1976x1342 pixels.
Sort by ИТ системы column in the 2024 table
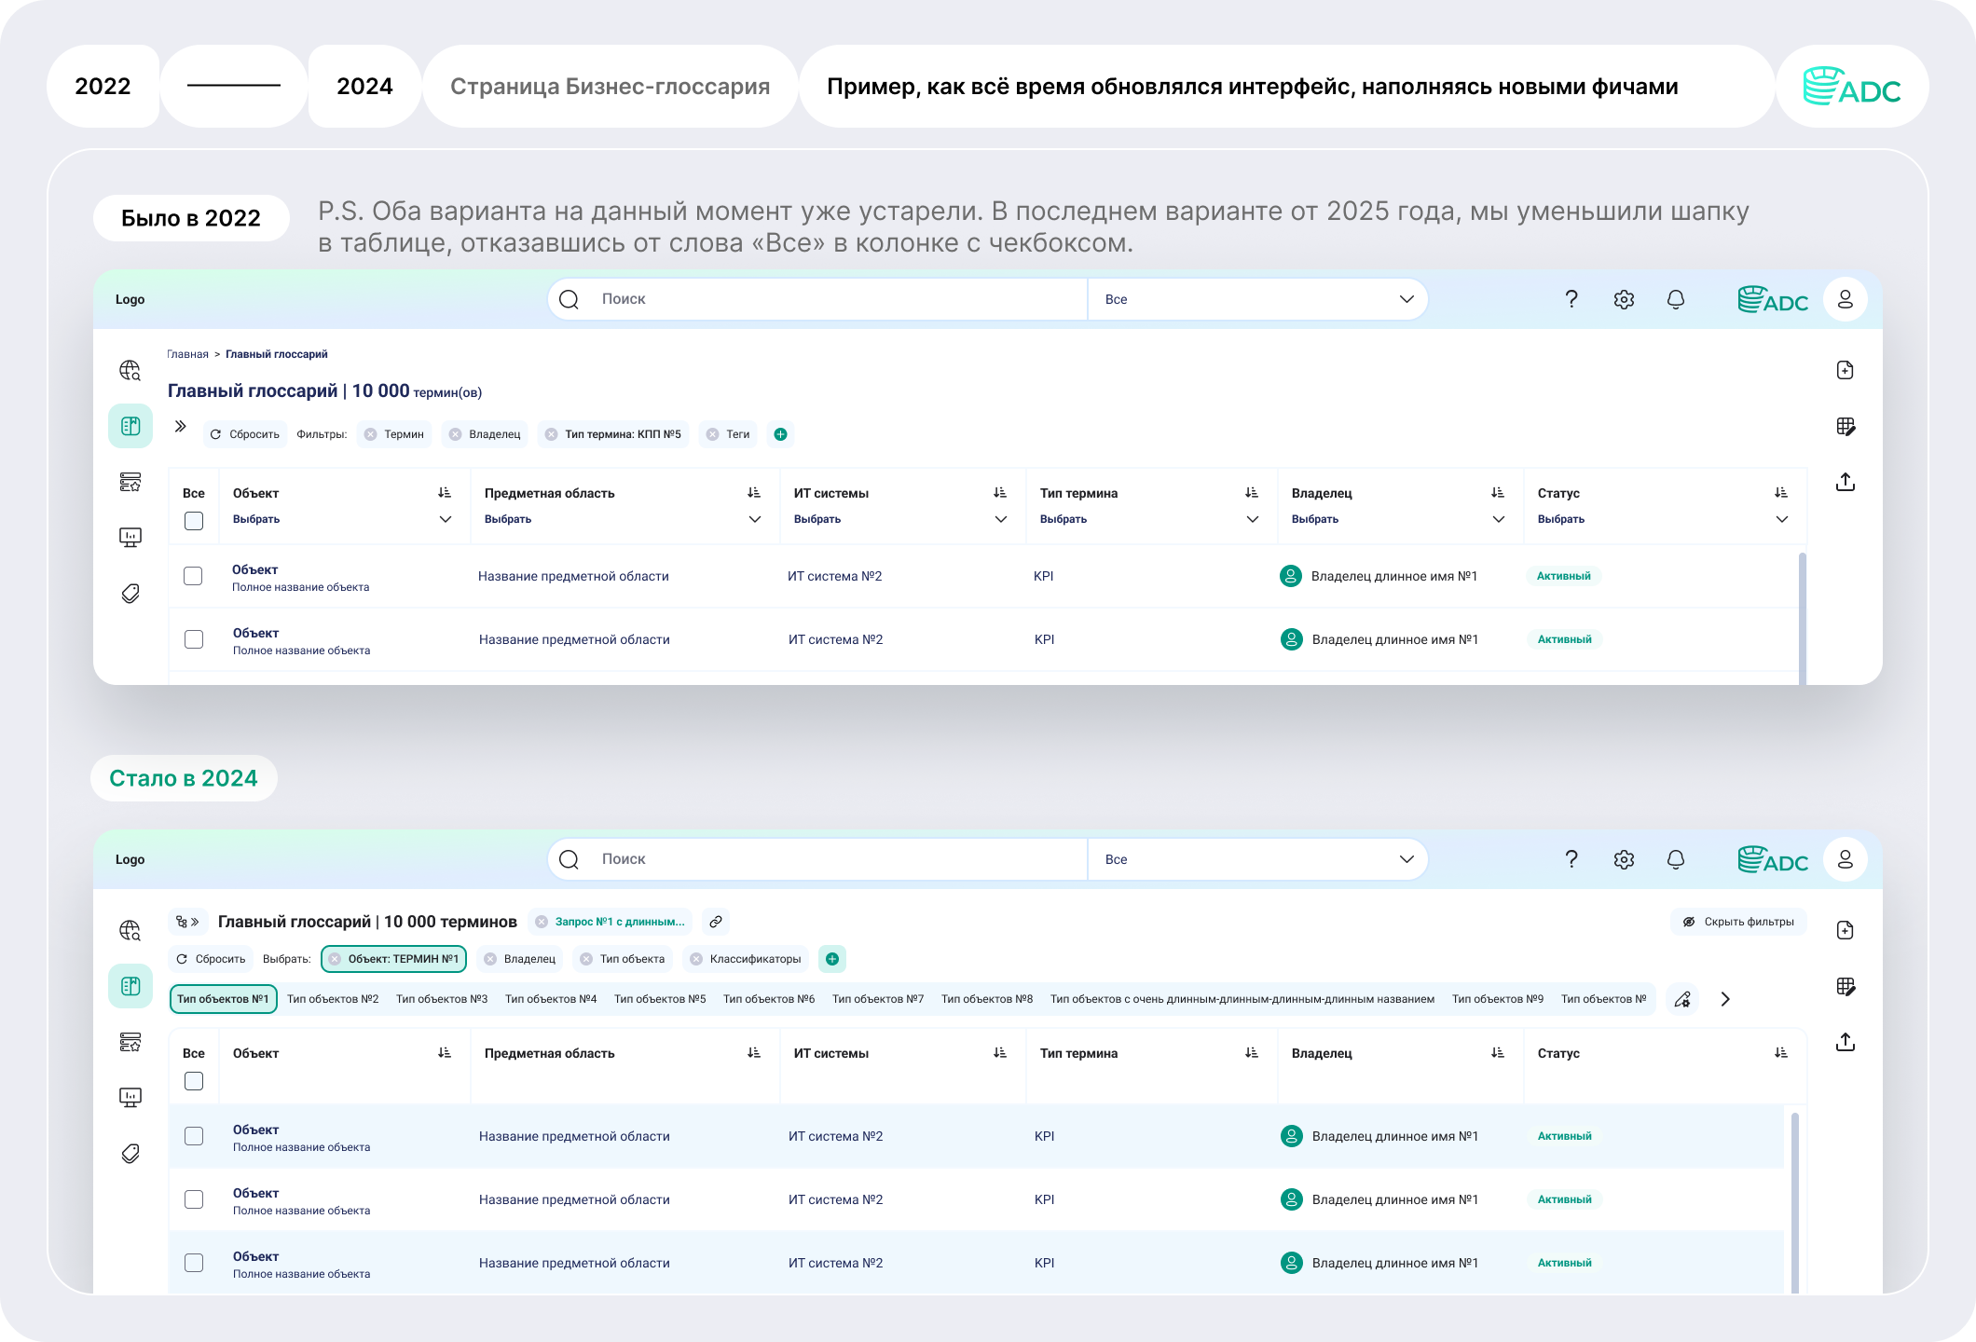(x=1000, y=1053)
